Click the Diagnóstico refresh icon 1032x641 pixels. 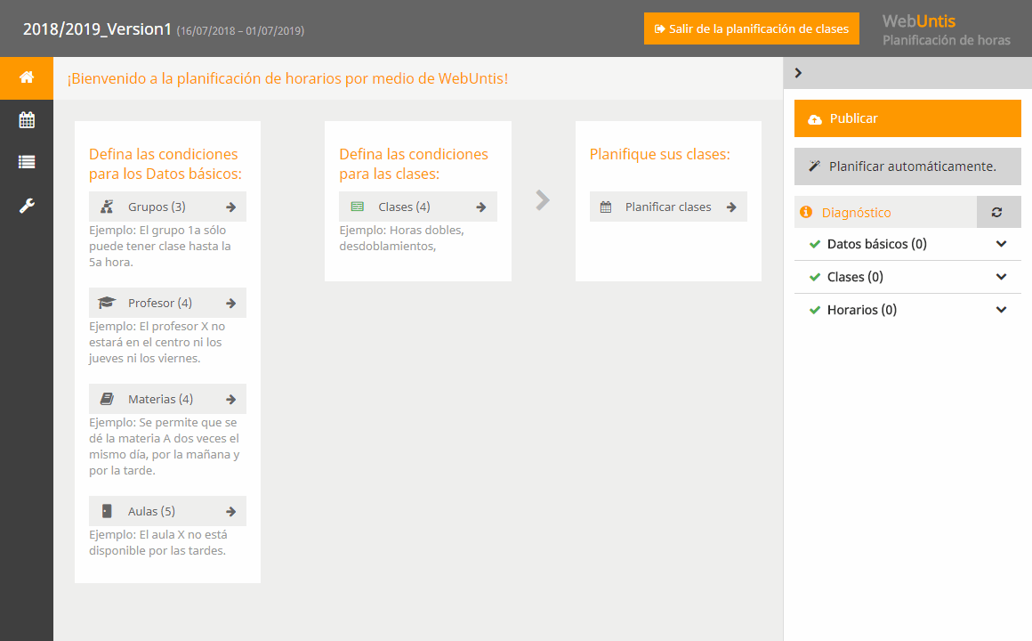[x=998, y=212]
